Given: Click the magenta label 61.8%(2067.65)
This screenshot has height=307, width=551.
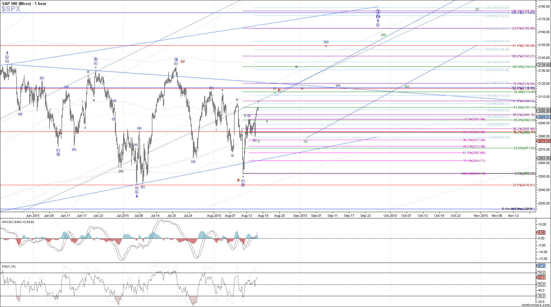Looking at the screenshot, I should click(x=474, y=153).
